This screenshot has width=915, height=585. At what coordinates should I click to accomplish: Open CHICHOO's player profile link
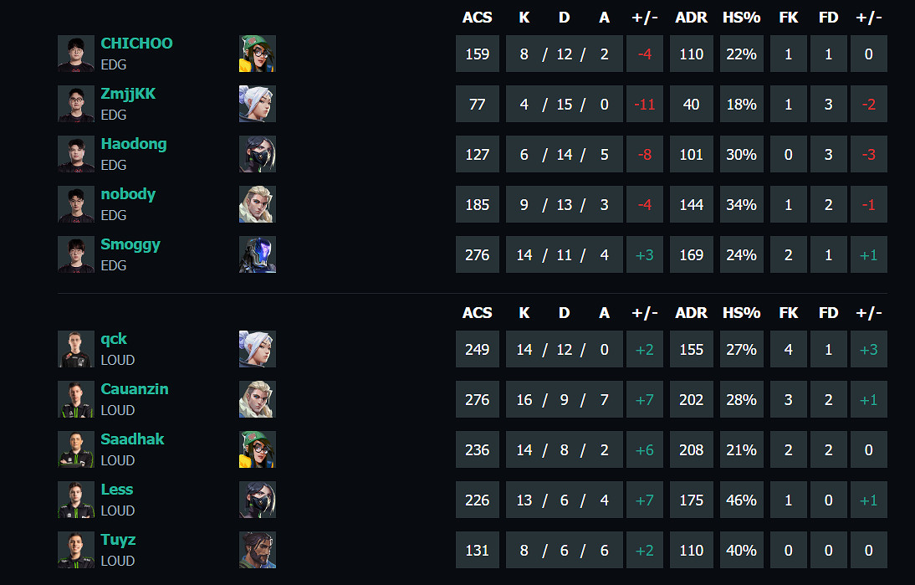coord(136,44)
